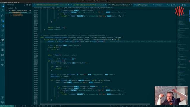Click the git blame author entry in status bar
The image size is (190, 107).
[x=123, y=106]
